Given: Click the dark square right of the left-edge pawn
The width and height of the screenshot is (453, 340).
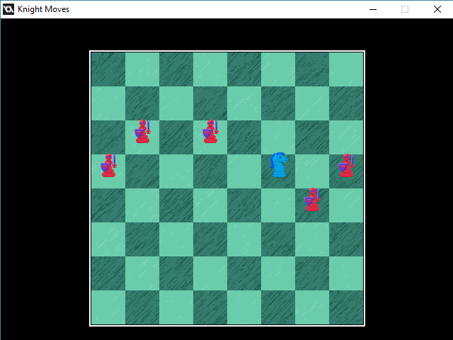Looking at the screenshot, I should [142, 171].
